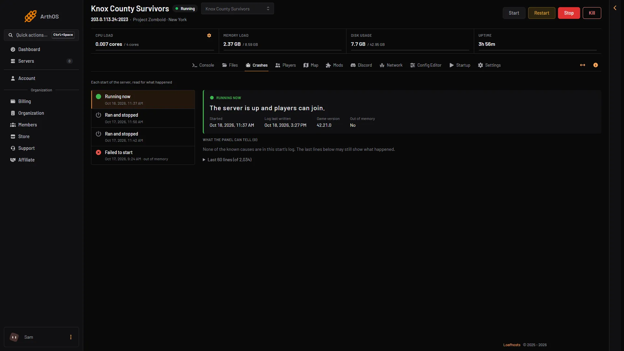This screenshot has width=624, height=351.
Task: Open the Support page
Action: click(x=41, y=148)
